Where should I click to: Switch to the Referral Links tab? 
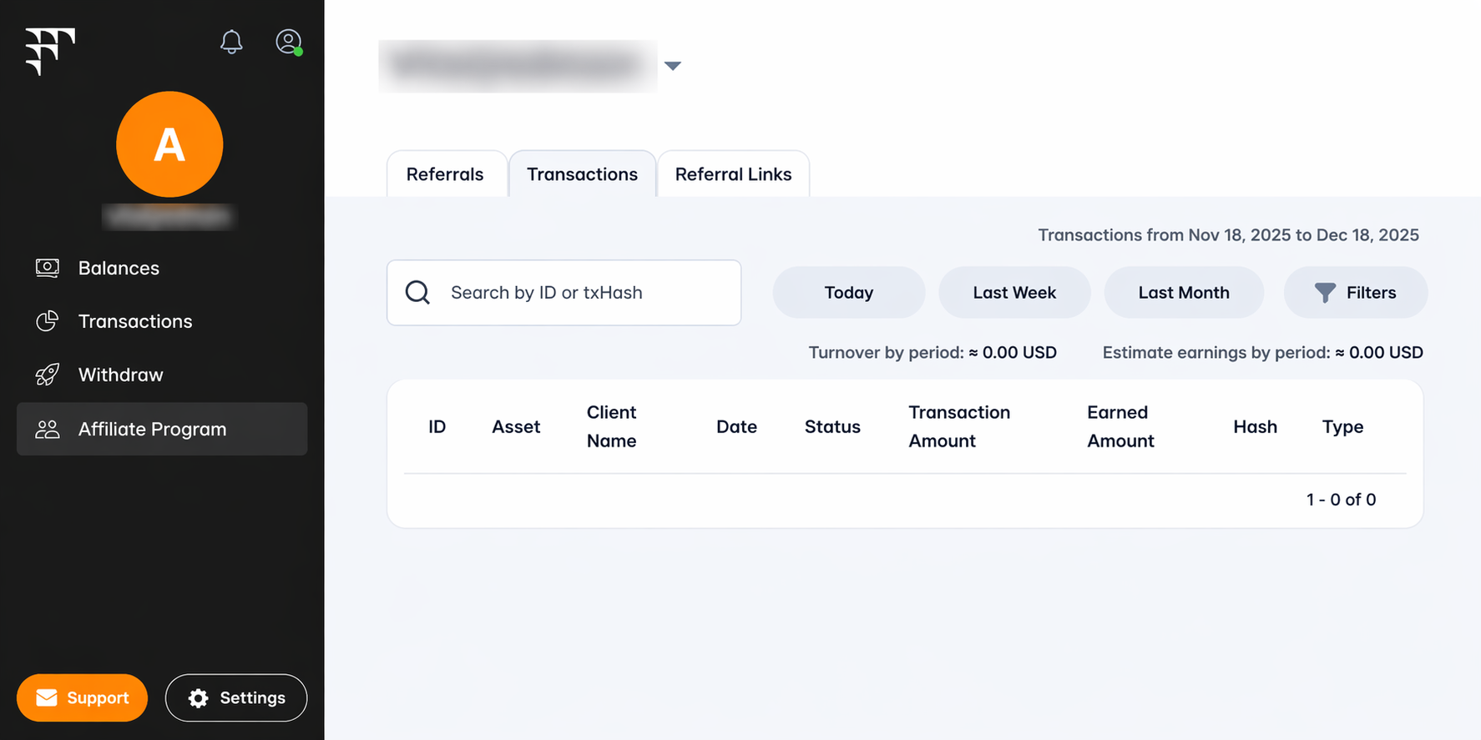pyautogui.click(x=733, y=174)
